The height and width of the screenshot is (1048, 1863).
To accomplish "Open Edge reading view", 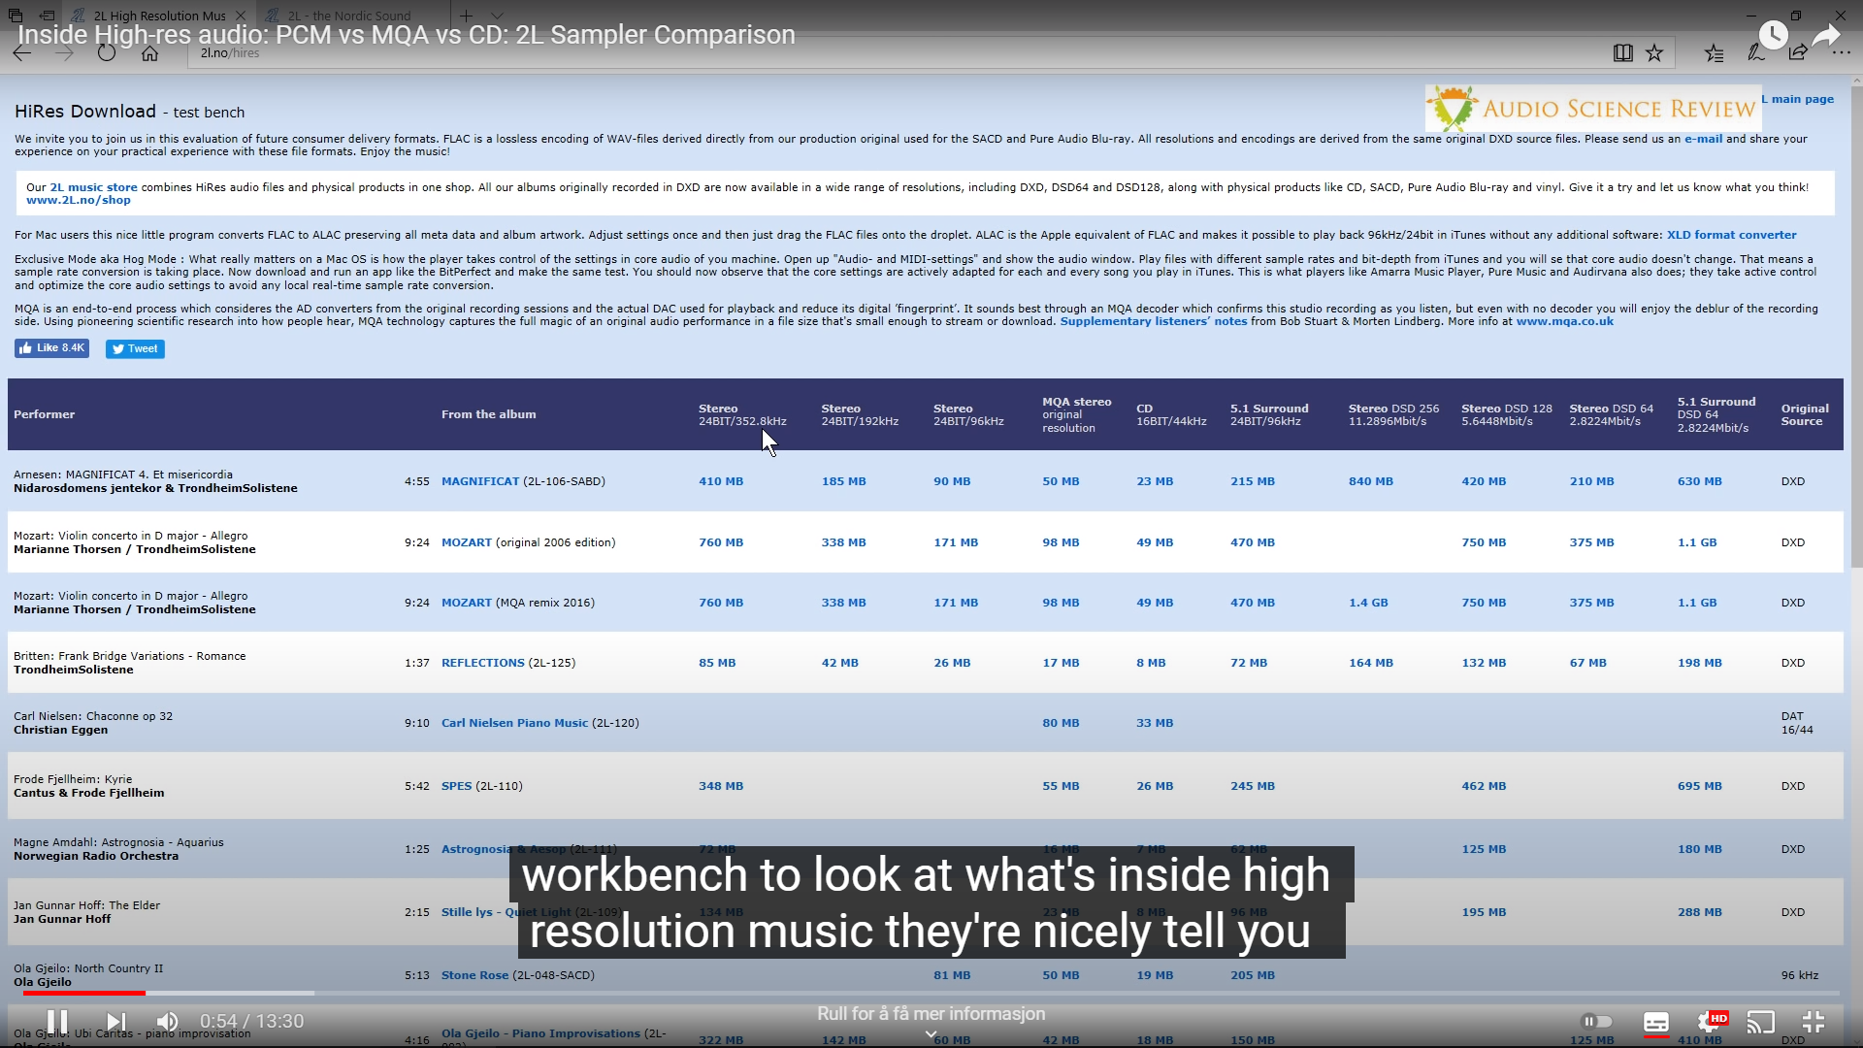I will pos(1622,53).
